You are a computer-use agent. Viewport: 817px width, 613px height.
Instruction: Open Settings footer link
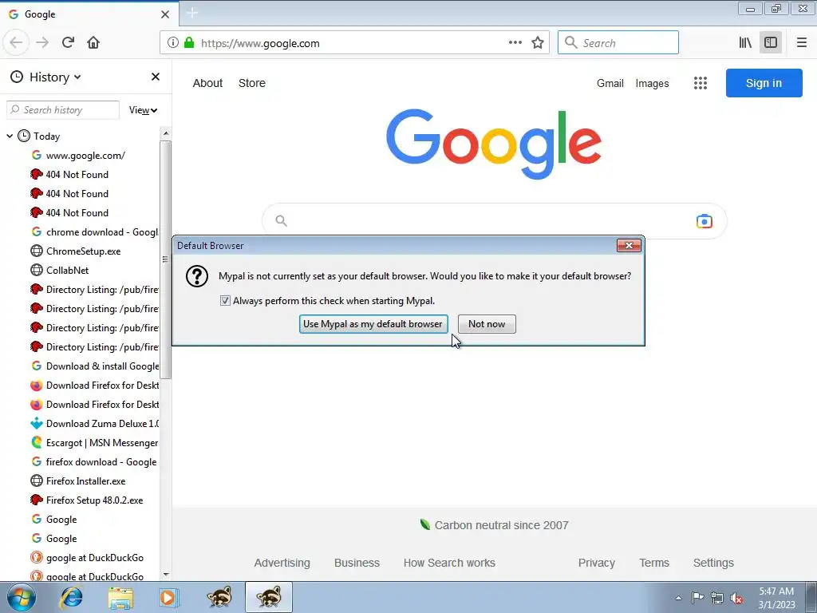point(713,563)
